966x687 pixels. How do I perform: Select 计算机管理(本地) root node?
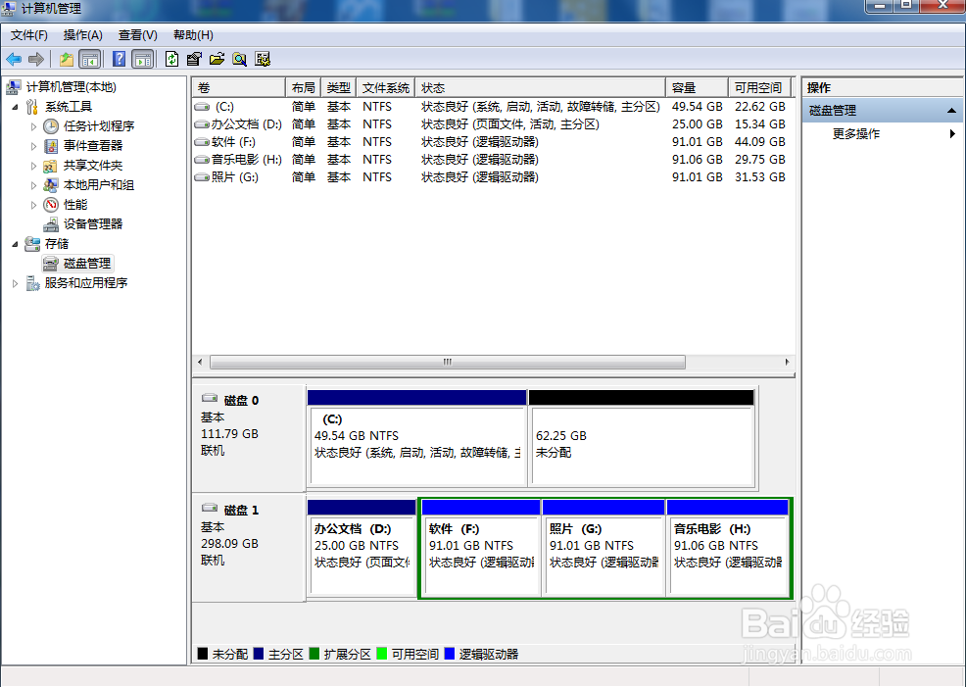(x=71, y=87)
